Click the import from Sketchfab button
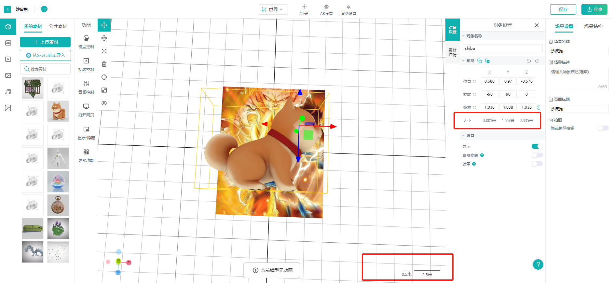 coord(46,55)
